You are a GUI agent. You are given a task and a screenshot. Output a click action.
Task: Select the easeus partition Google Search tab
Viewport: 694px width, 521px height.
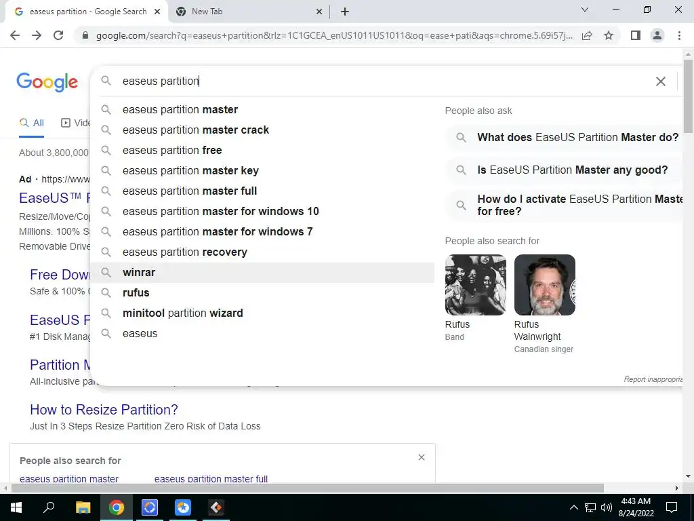point(86,12)
